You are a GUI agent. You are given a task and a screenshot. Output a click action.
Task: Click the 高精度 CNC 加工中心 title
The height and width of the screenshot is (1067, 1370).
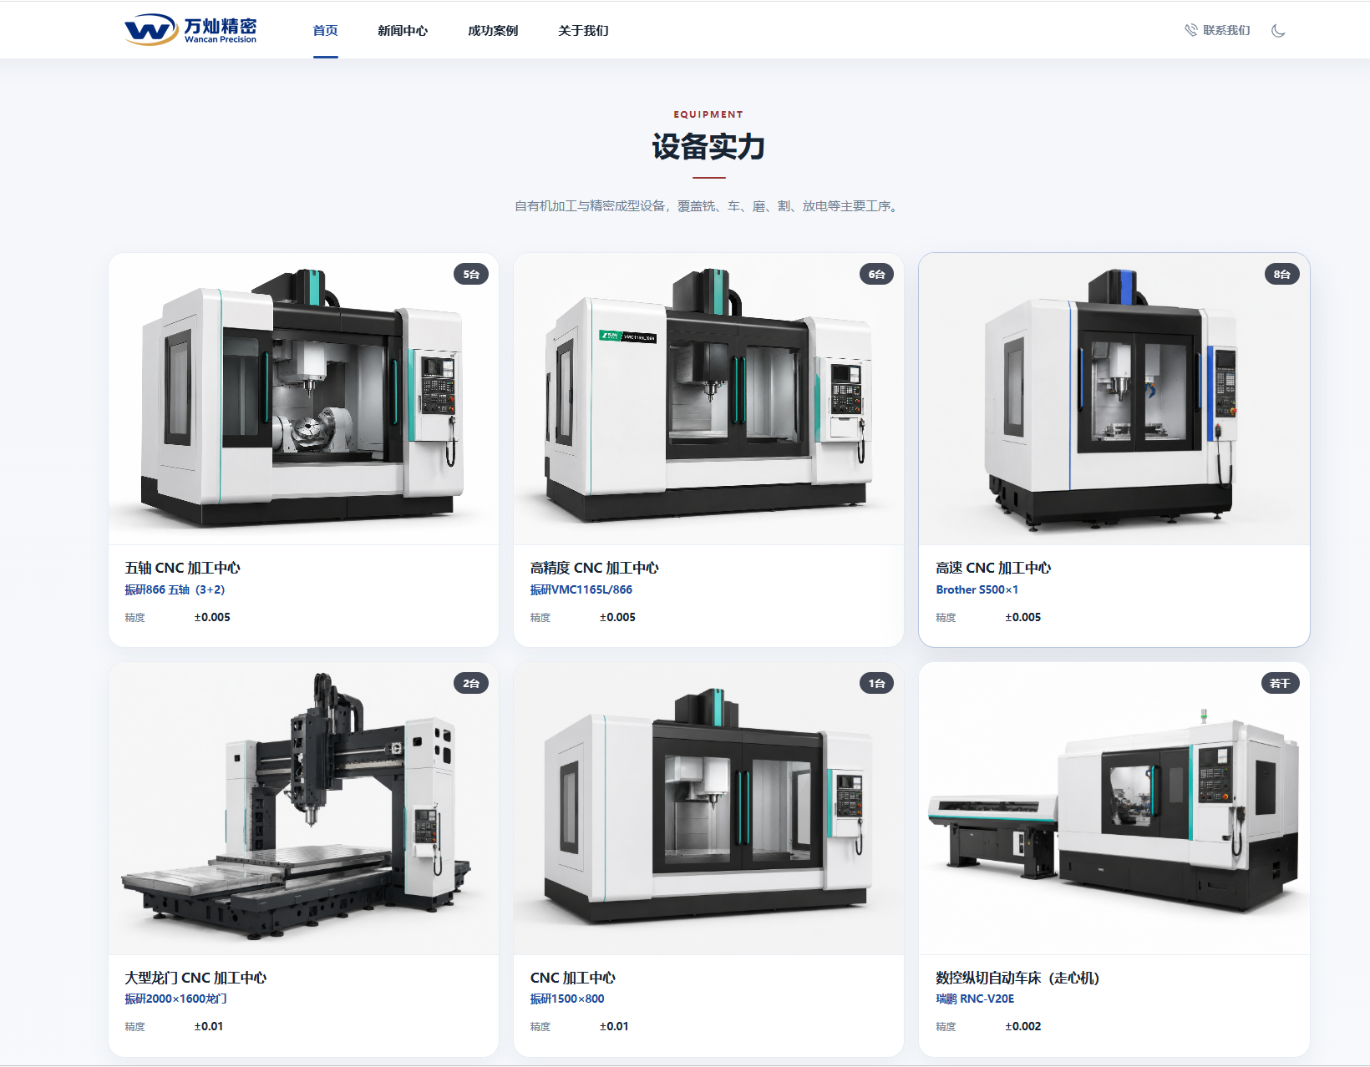click(594, 568)
